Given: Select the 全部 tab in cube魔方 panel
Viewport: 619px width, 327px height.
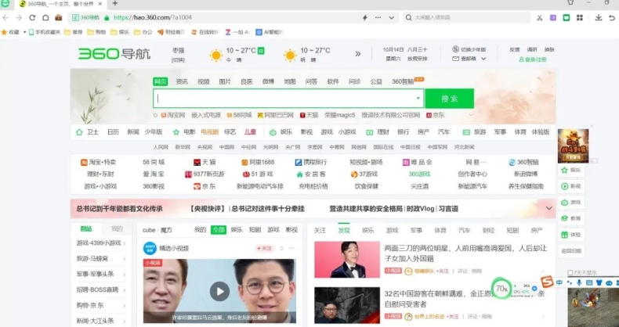Looking at the screenshot, I should 219,230.
